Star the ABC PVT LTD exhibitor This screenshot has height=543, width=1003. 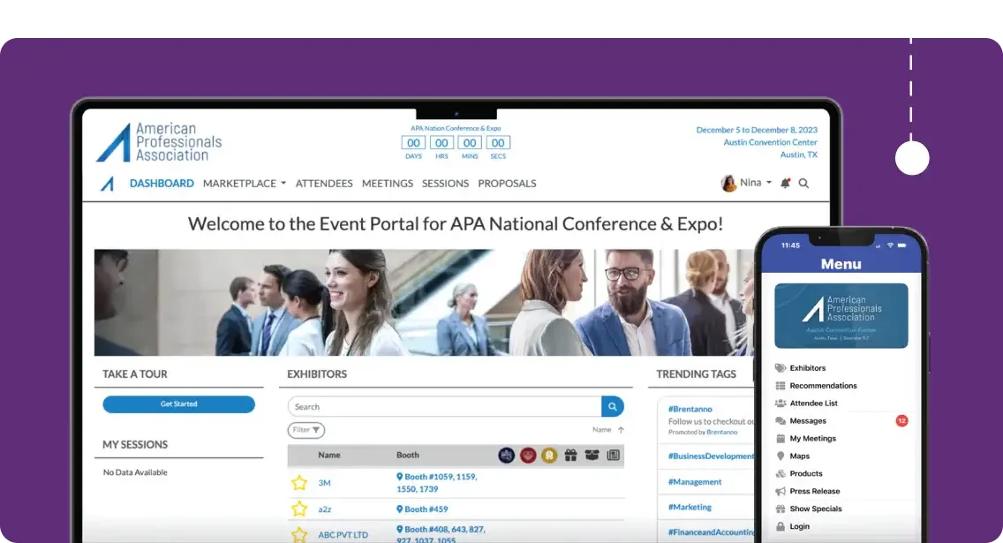click(299, 534)
